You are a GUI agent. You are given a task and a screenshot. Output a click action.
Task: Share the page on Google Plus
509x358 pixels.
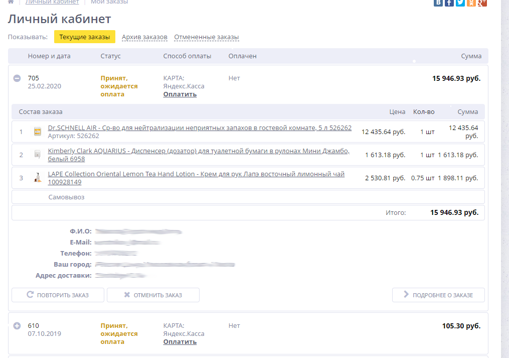(482, 3)
